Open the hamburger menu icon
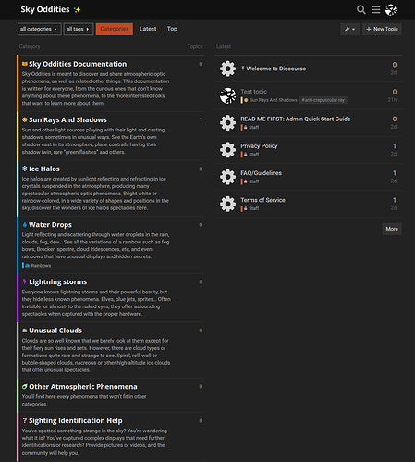This screenshot has width=415, height=462. tap(375, 10)
